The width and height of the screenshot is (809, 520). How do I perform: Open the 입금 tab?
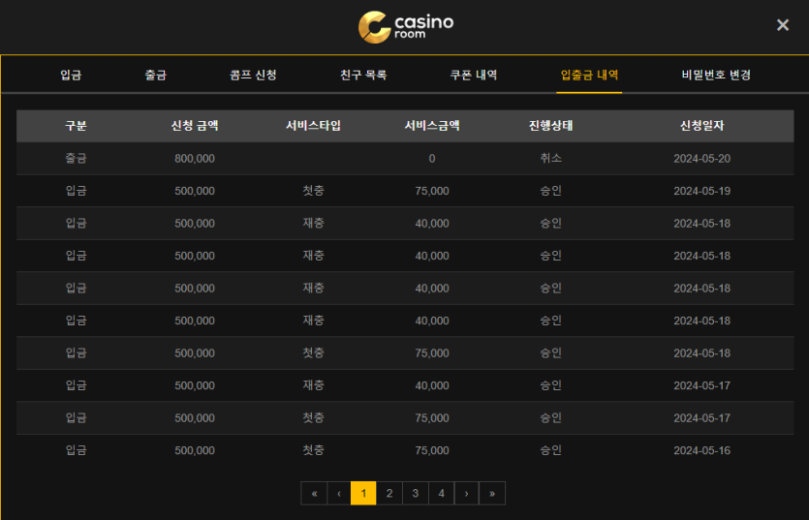tap(71, 75)
